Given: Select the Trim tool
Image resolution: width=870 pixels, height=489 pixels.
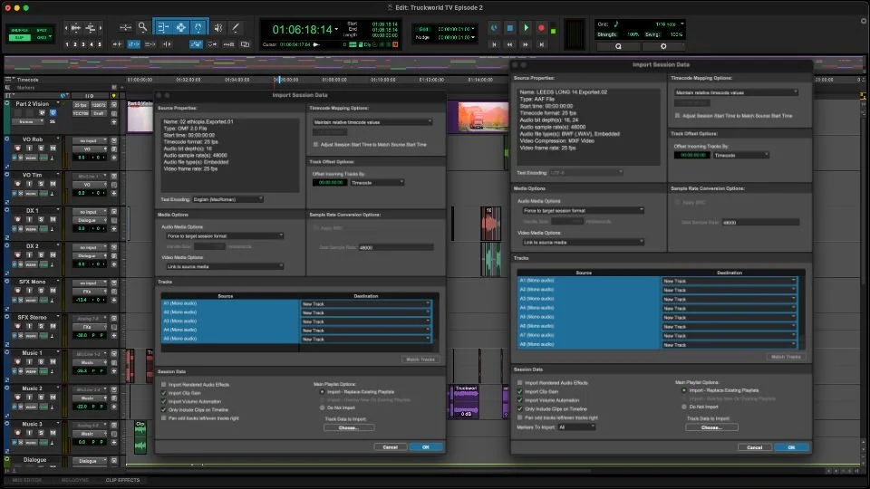Looking at the screenshot, I should [x=162, y=27].
